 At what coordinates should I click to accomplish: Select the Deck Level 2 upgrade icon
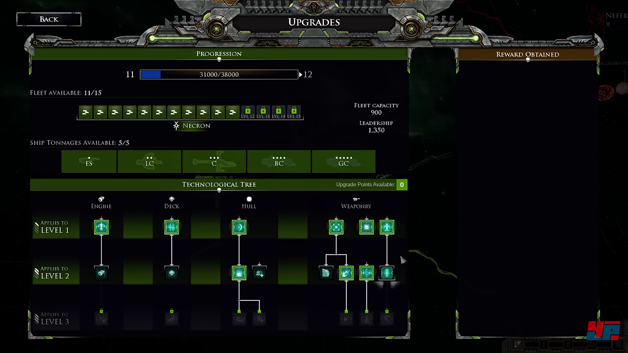[x=172, y=273]
